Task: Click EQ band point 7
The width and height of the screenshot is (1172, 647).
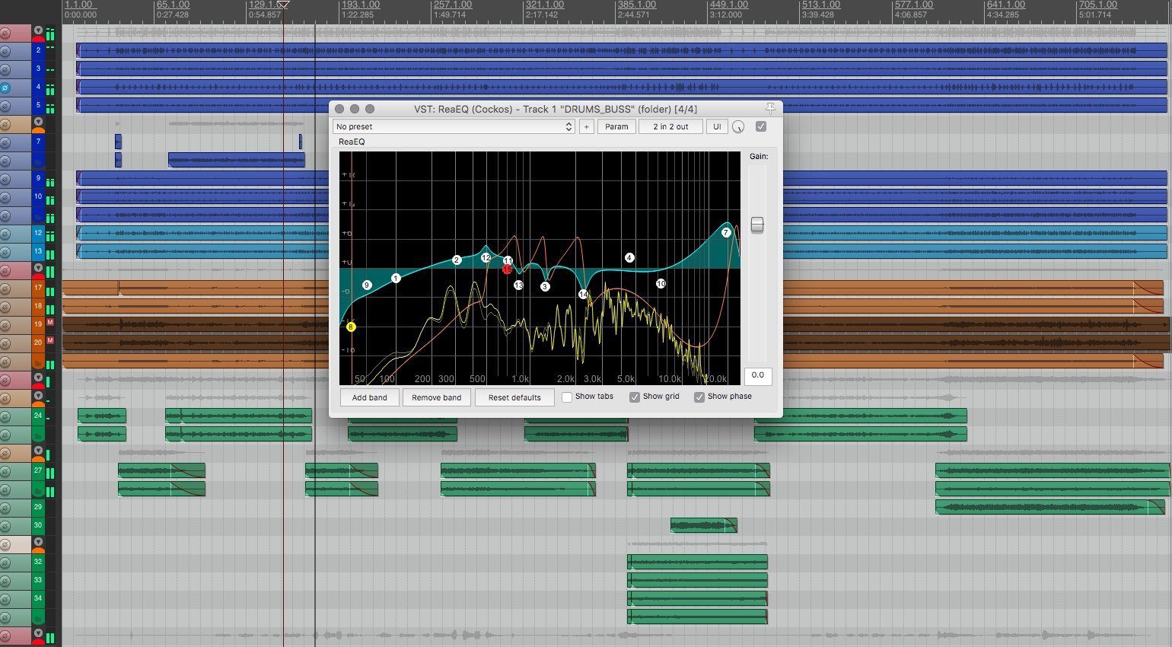Action: [x=726, y=232]
